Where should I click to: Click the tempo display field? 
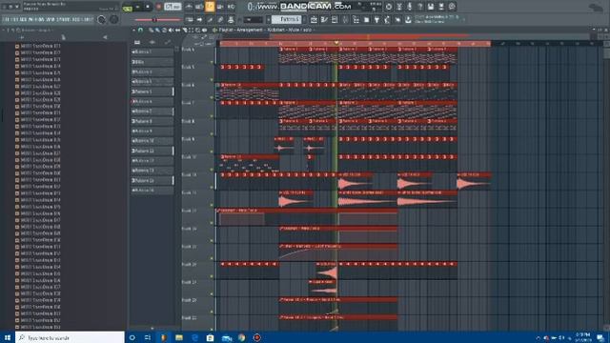tap(173, 7)
